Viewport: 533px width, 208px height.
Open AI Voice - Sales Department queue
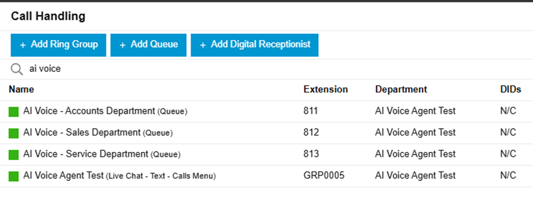coord(98,133)
